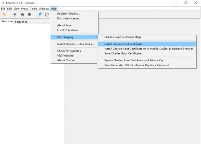Maximize the Charles window
Screen dimensions: 201x144
tap(186, 3)
